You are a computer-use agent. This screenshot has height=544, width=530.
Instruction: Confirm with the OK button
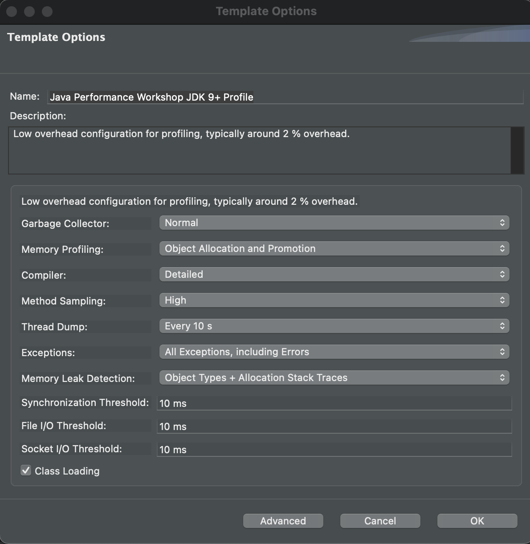(477, 521)
